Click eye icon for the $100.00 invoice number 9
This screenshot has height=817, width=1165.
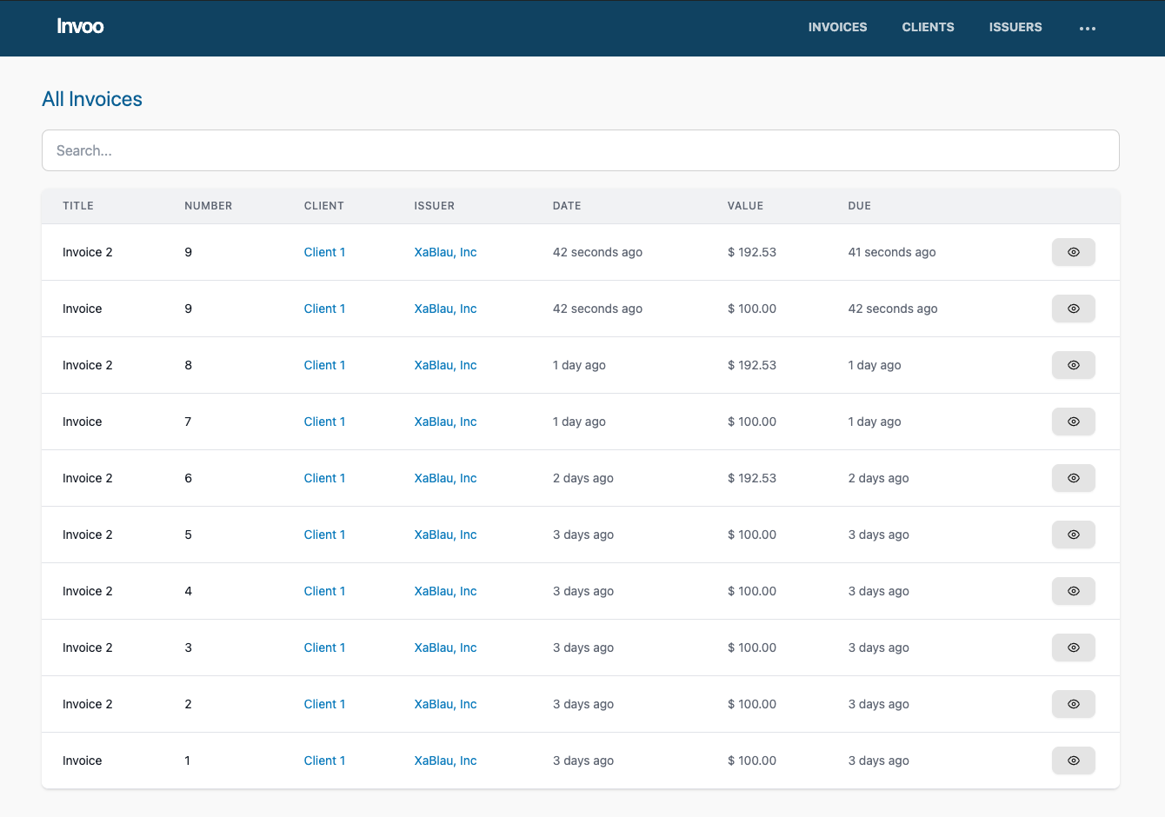1073,309
